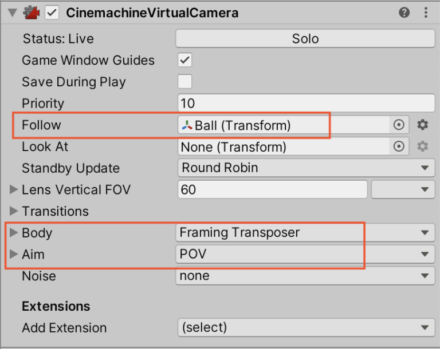This screenshot has height=349, width=440.
Task: Disable the CinemachineVirtualCamera component checkbox
Action: 52,12
